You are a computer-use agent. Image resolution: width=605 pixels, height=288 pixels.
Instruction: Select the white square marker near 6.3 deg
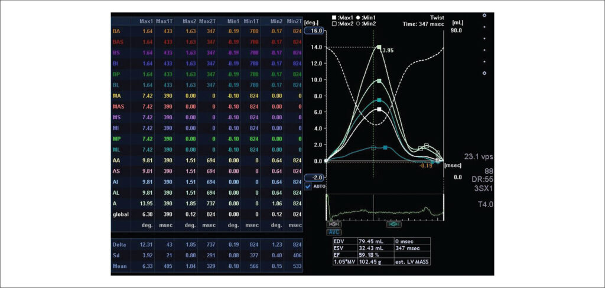pyautogui.click(x=379, y=110)
